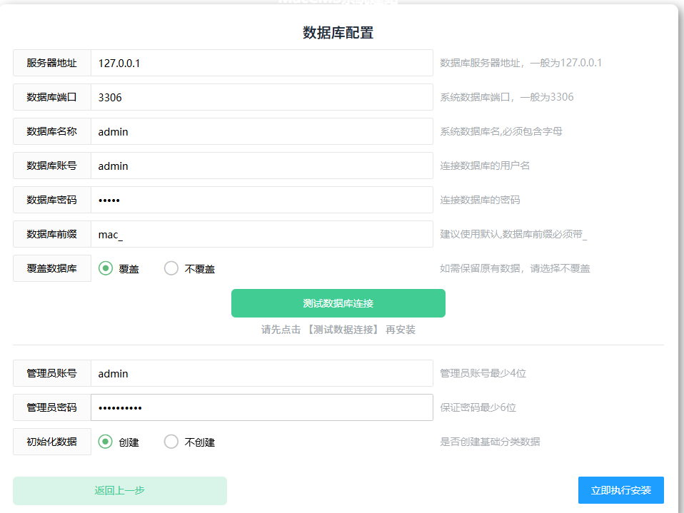684x513 pixels.
Task: Focus the 管理员密码 password input box
Action: click(261, 407)
